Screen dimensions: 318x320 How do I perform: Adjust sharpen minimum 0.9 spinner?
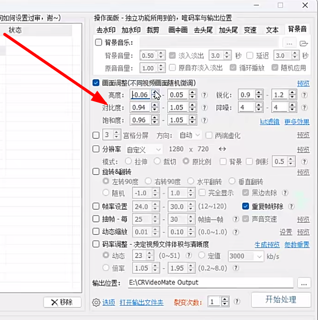259,95
